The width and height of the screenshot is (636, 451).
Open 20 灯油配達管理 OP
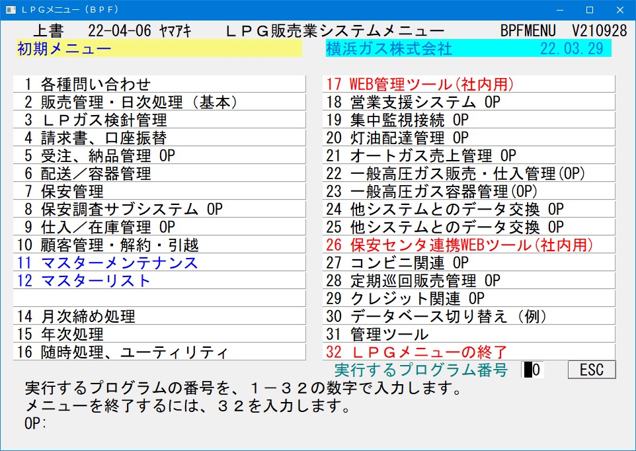[469, 138]
